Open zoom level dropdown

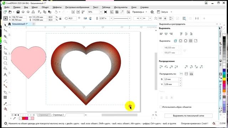[x=101, y=12]
